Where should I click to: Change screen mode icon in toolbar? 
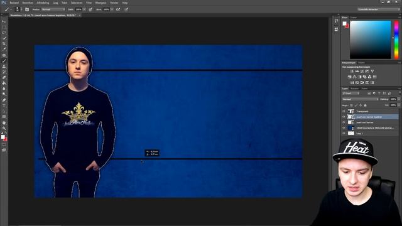(4, 150)
